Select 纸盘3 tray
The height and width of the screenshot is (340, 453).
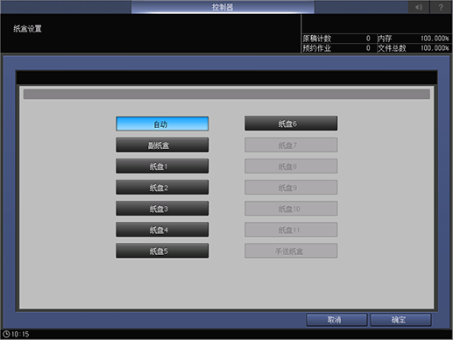162,209
